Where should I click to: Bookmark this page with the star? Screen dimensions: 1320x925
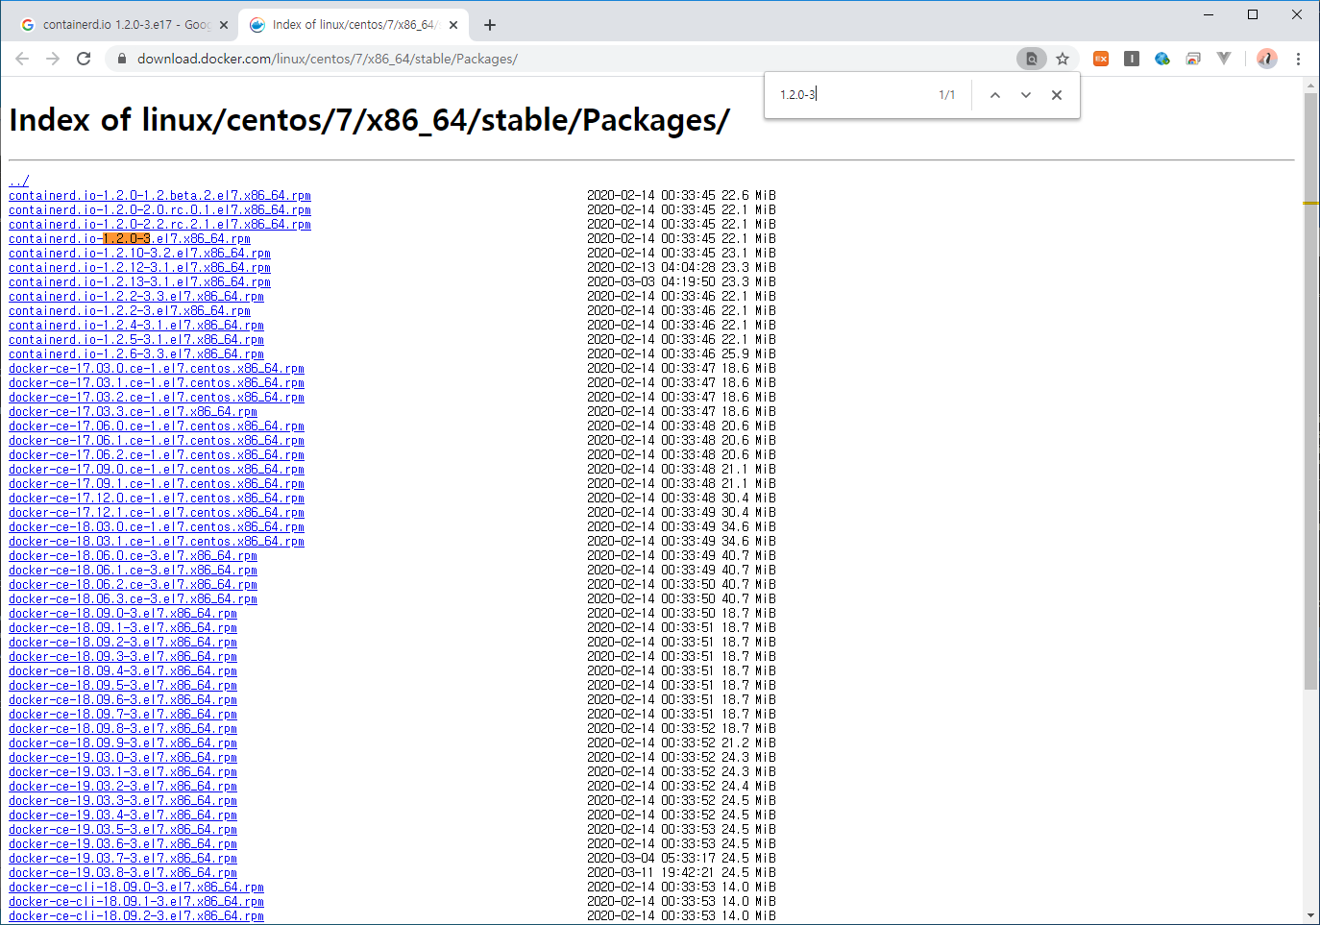coord(1063,59)
